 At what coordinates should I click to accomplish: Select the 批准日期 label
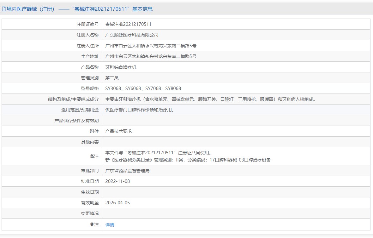click(90, 181)
